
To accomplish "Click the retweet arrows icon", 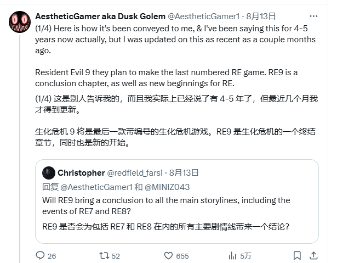I will pos(102,255).
